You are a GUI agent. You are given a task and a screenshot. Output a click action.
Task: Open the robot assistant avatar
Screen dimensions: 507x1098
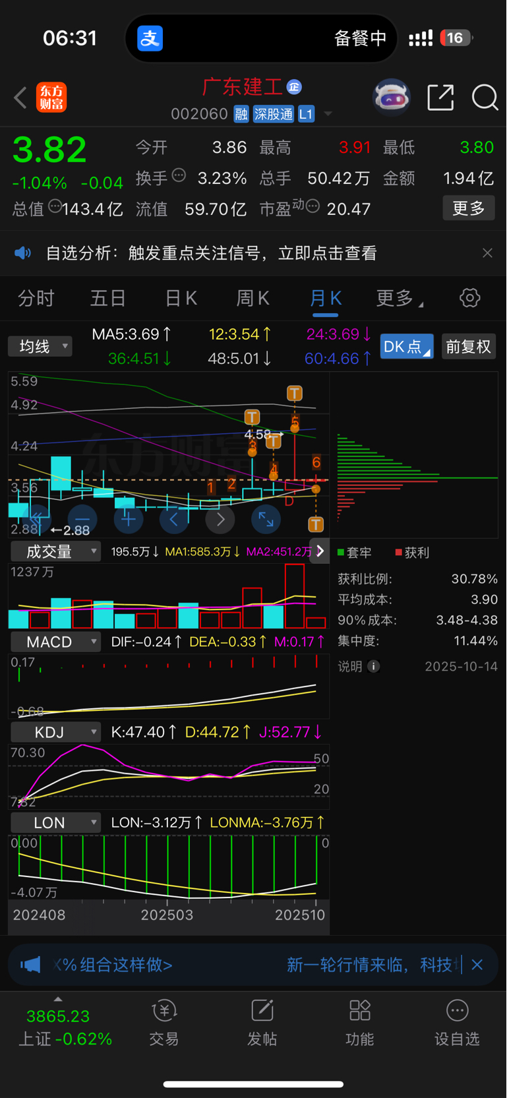(x=392, y=98)
